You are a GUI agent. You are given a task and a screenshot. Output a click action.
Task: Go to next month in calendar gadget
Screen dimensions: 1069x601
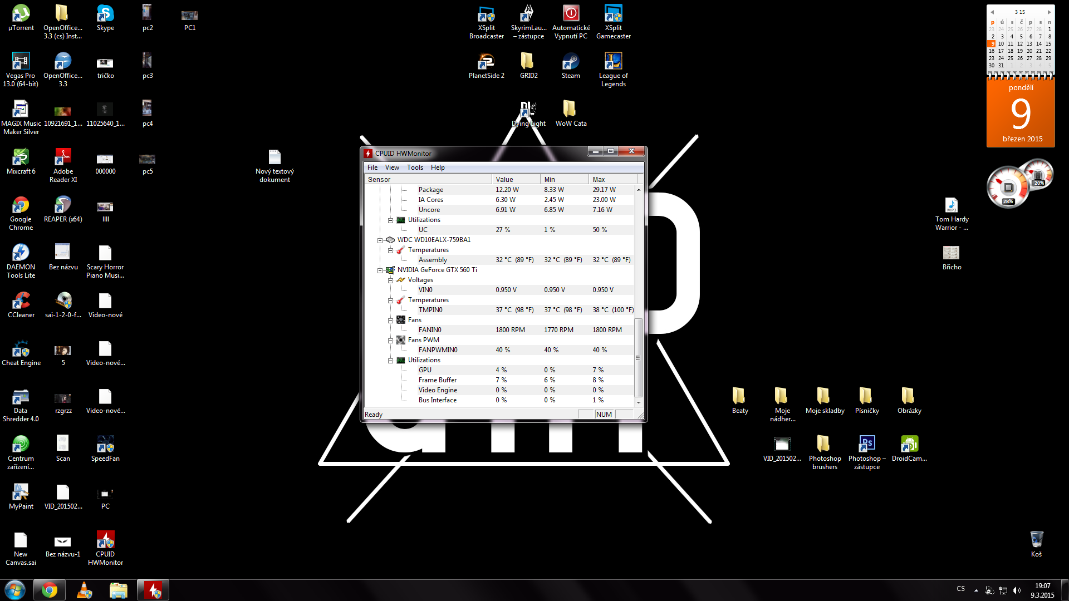pos(1049,12)
